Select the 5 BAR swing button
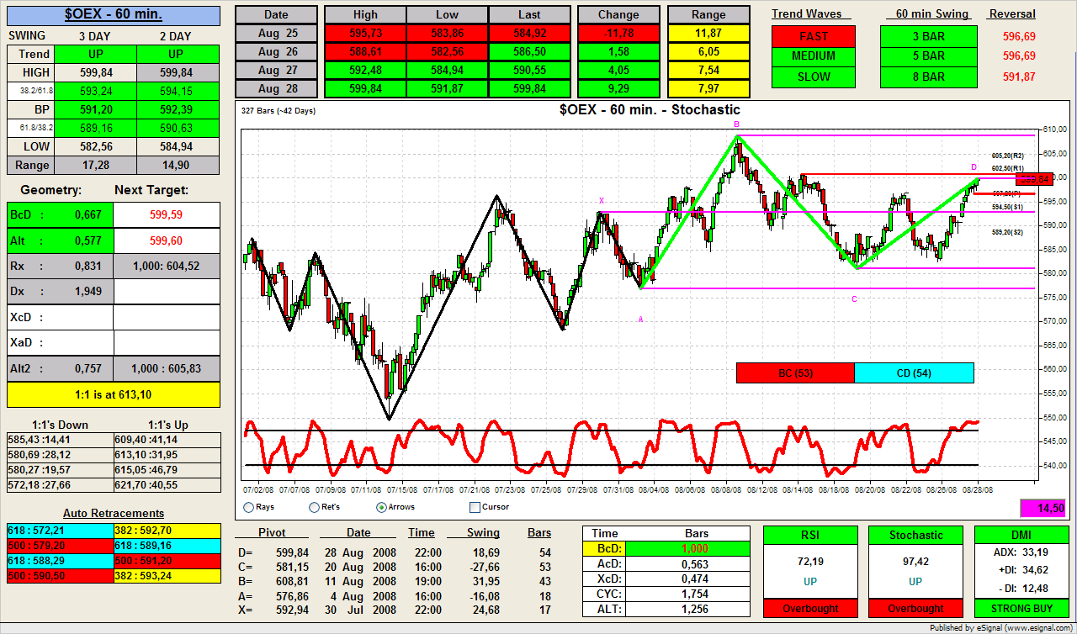Viewport: 1077px width, 634px height. pyautogui.click(x=928, y=56)
